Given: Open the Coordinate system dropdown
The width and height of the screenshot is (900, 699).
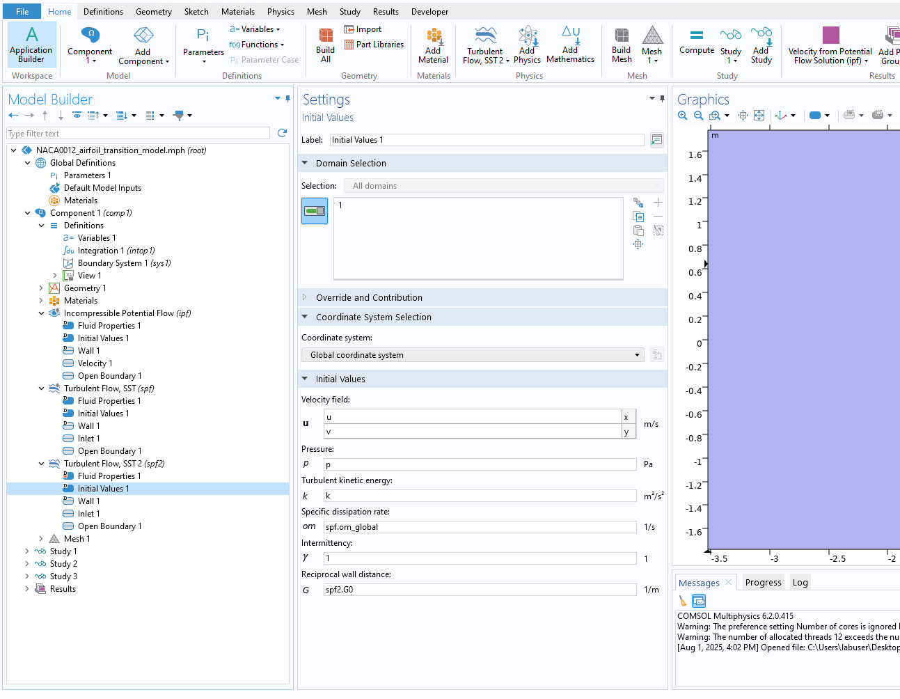Looking at the screenshot, I should [473, 355].
